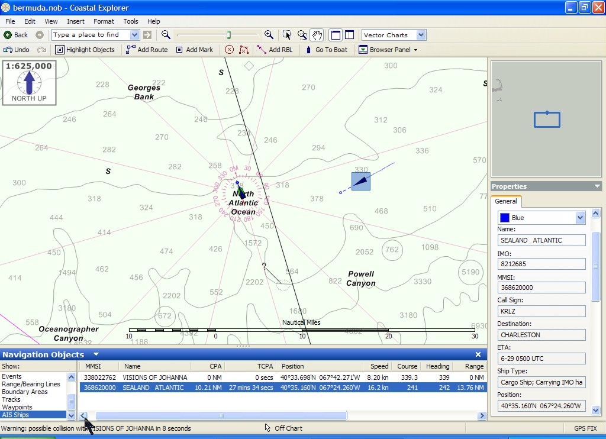Sort by the CPA column header
This screenshot has height=439, width=606.
tap(208, 366)
